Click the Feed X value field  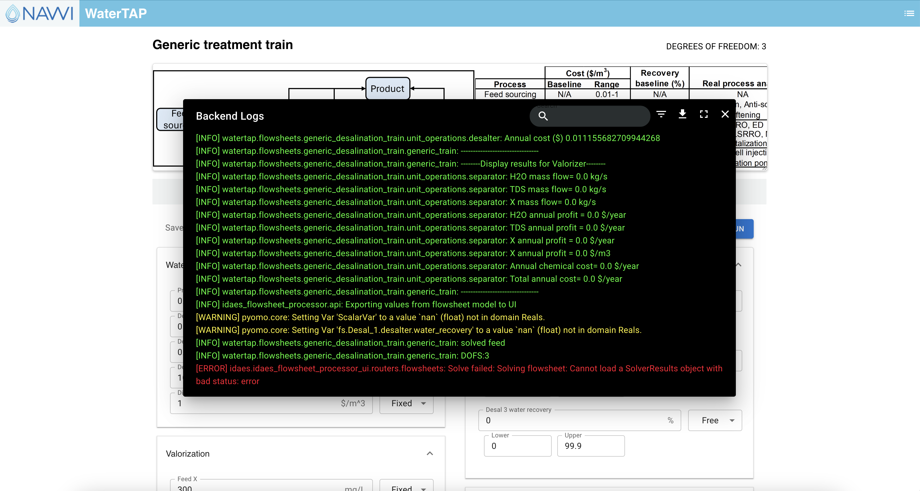[271, 486]
